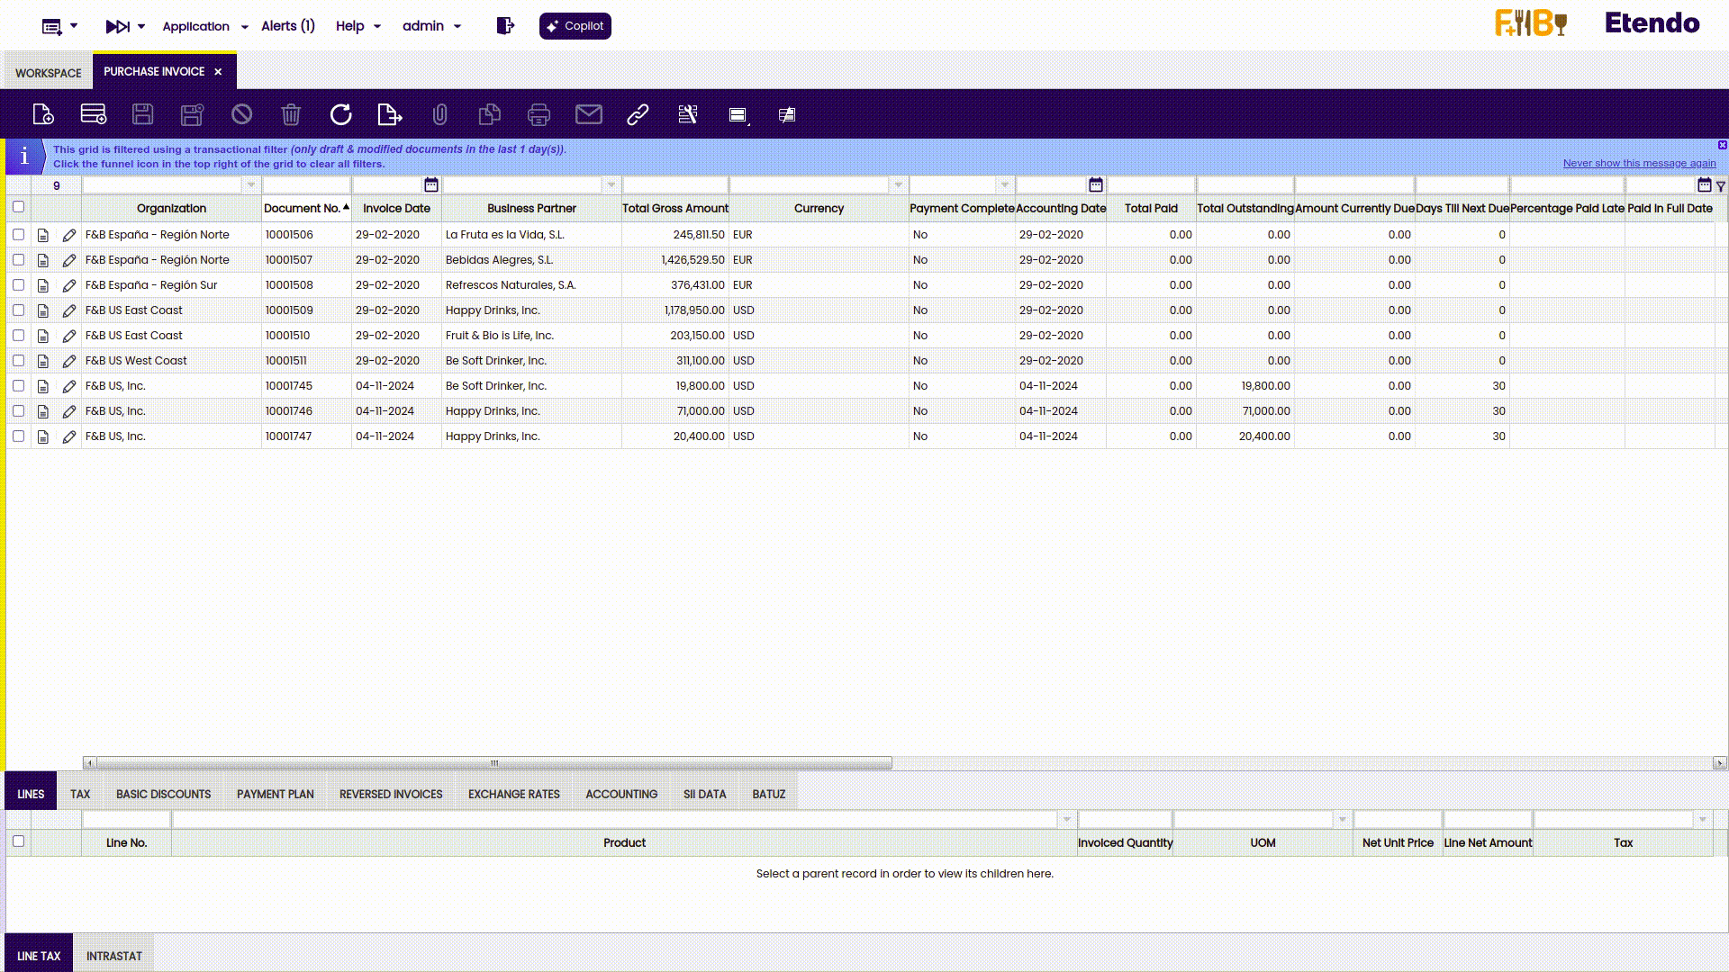Open the Intrastat subtab
Image resolution: width=1729 pixels, height=972 pixels.
tap(114, 956)
